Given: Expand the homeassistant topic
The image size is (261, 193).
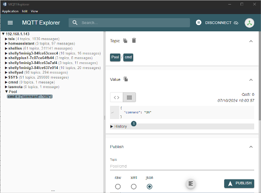Looking at the screenshot, I should pyautogui.click(x=6, y=44).
